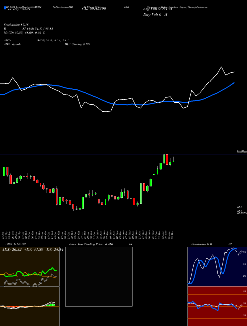Screen dimensions: 247x326
Task: Click the tall red candle at the price peak
Action: (167, 160)
